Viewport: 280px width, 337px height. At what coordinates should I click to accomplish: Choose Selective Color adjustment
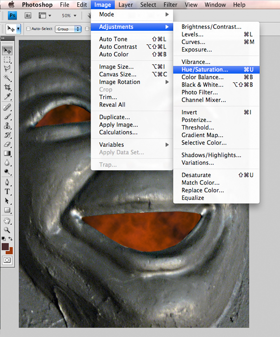[216, 143]
